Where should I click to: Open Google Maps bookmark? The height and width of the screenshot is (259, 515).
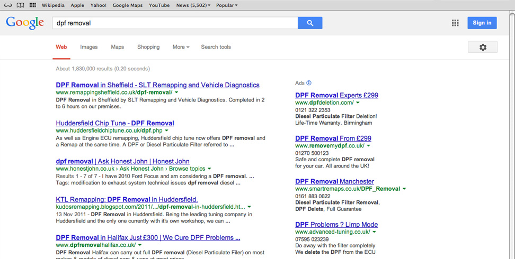click(x=128, y=5)
